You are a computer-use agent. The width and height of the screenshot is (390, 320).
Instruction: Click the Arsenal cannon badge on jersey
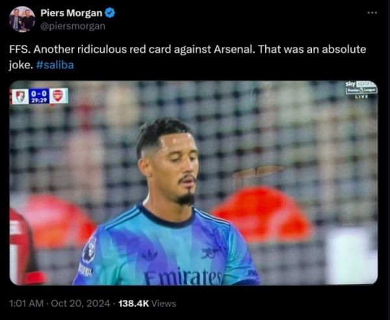(211, 253)
